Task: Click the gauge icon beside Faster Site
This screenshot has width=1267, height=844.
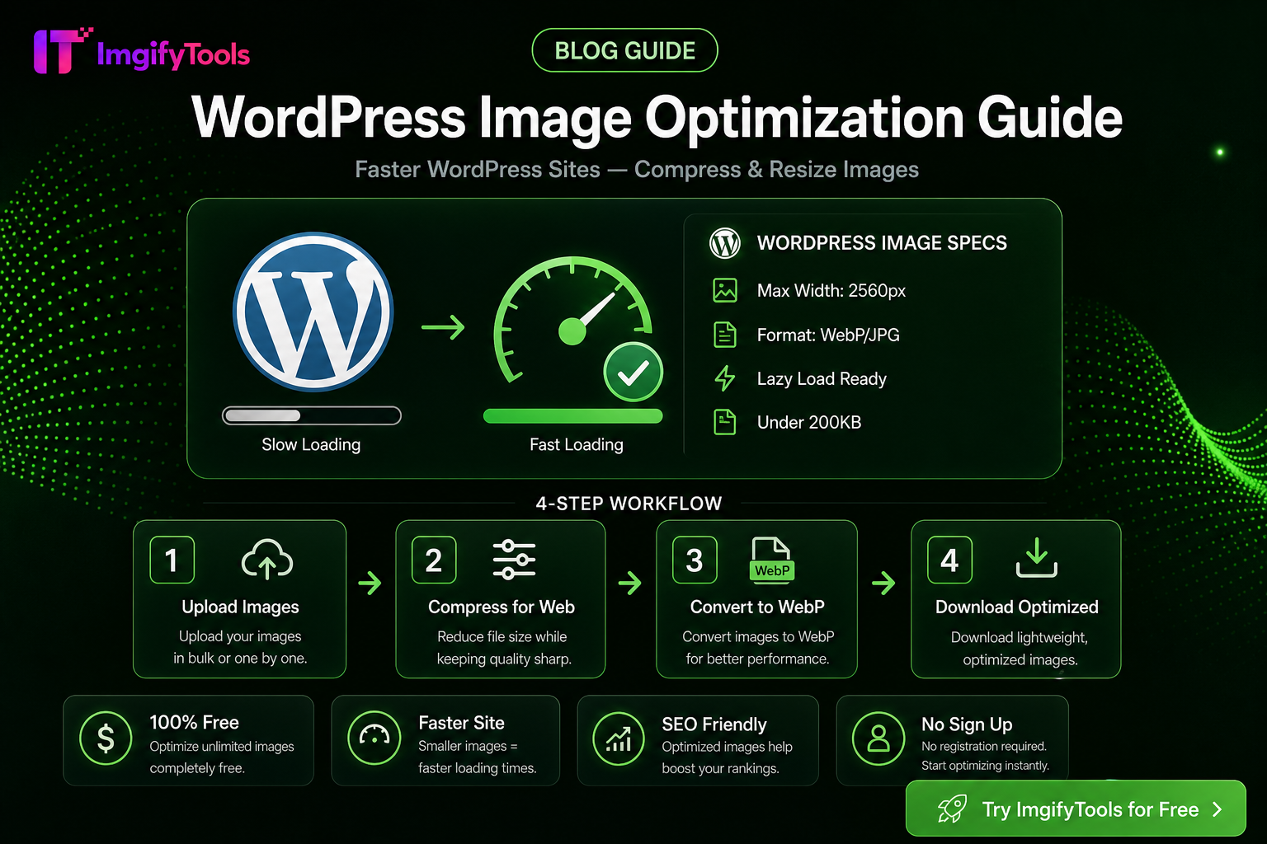Action: coord(374,738)
